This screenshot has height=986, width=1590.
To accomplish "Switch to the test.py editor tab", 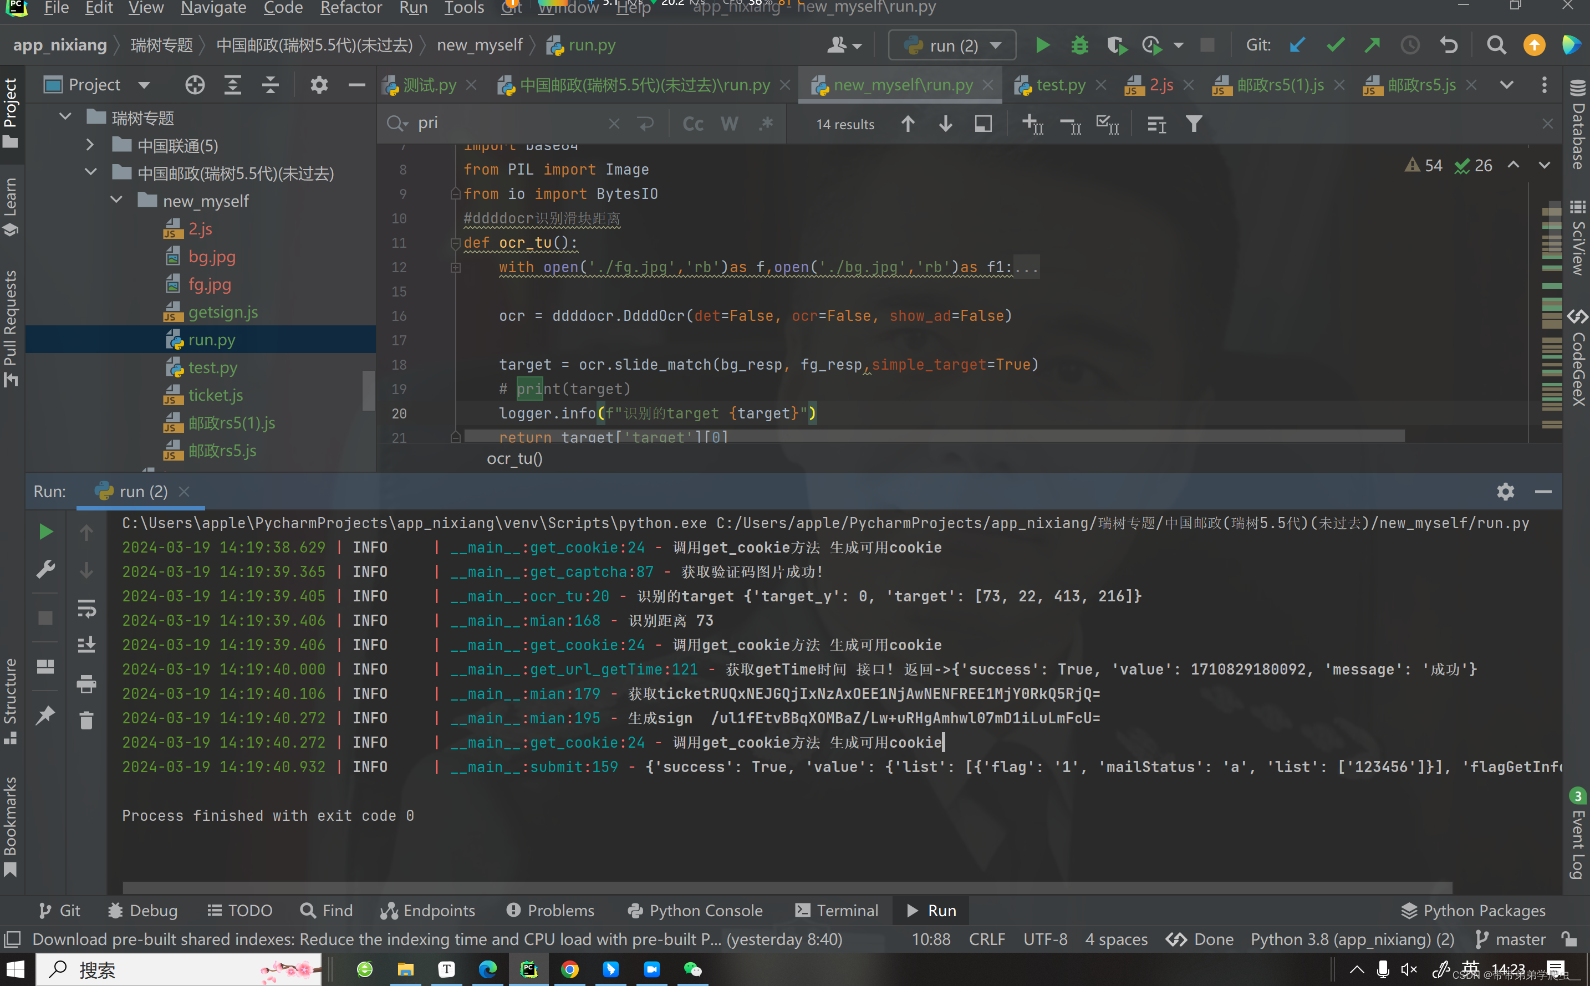I will click(x=1060, y=85).
